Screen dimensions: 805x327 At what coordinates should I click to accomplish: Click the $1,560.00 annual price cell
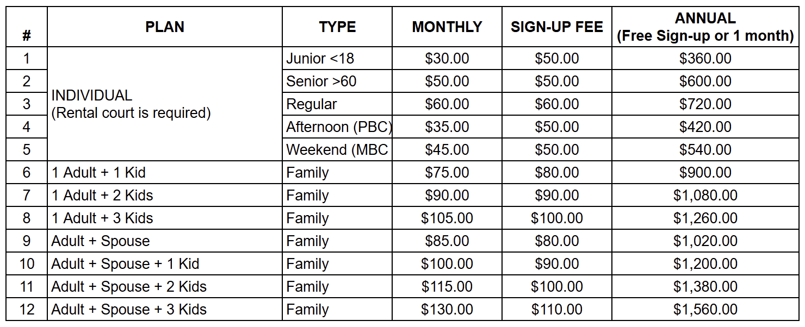pos(705,310)
